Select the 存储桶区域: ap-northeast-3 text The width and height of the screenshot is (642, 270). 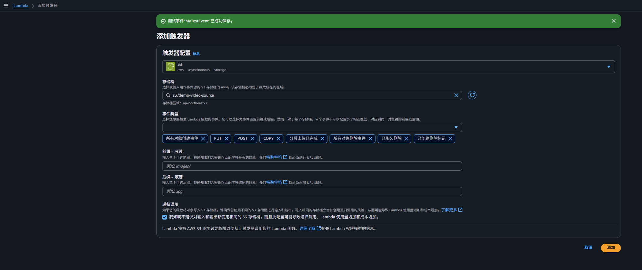[x=185, y=103]
